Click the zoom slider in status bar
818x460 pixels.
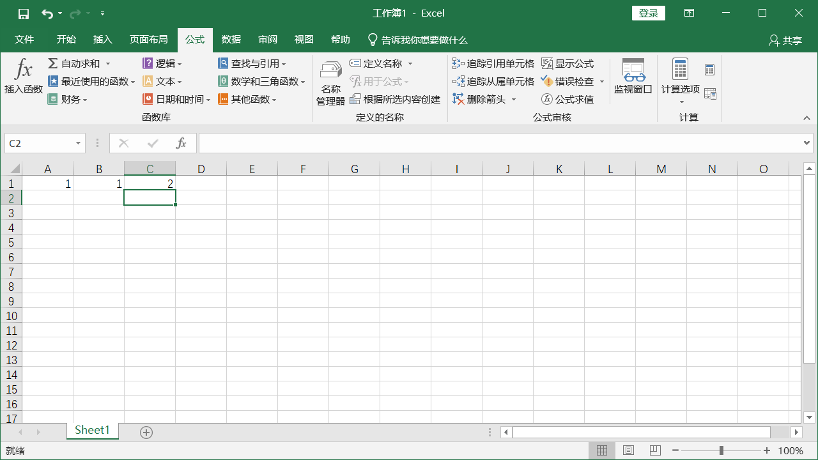(722, 451)
